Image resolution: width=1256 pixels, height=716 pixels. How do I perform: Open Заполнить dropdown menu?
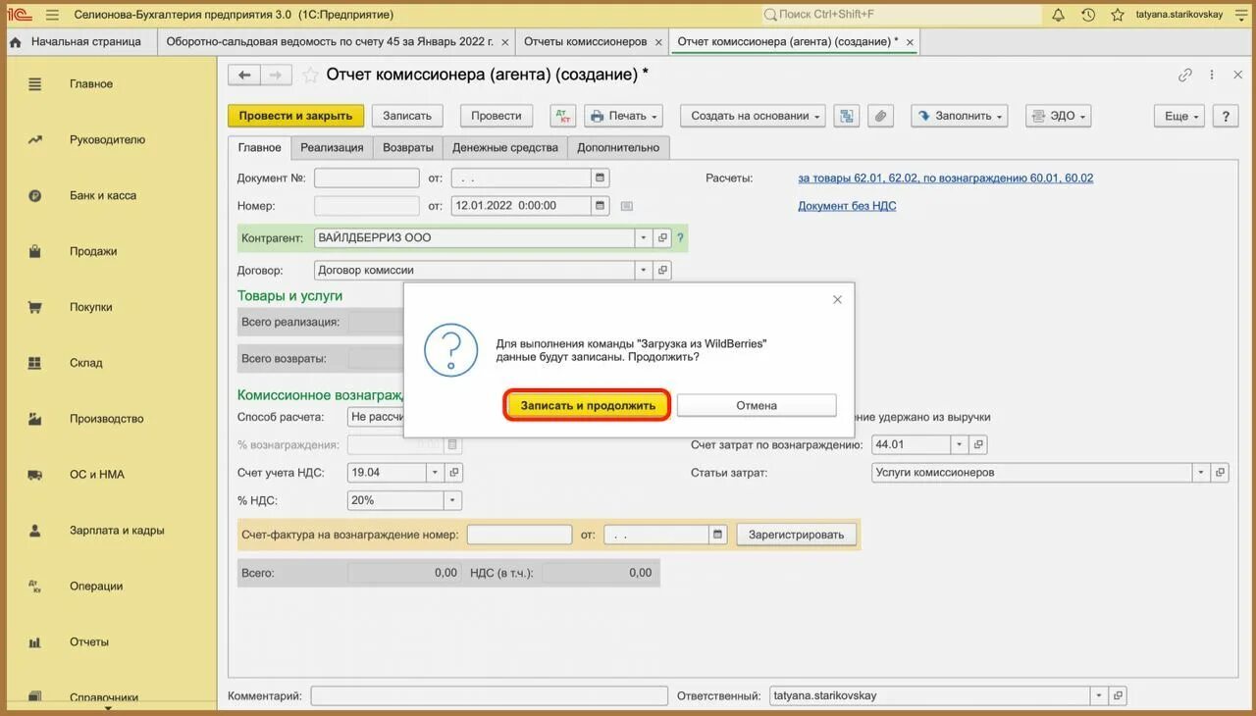[960, 116]
